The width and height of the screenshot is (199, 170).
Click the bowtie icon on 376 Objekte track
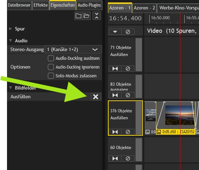click(x=115, y=132)
